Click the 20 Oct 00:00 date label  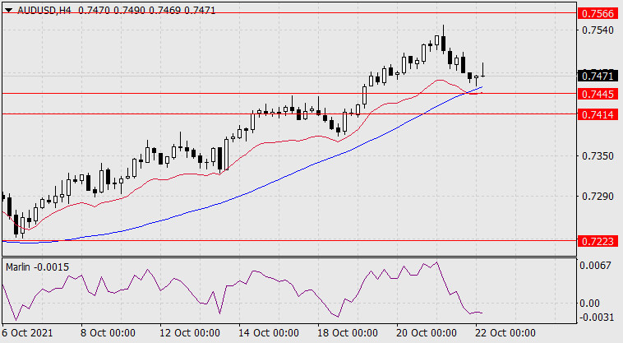pyautogui.click(x=427, y=332)
